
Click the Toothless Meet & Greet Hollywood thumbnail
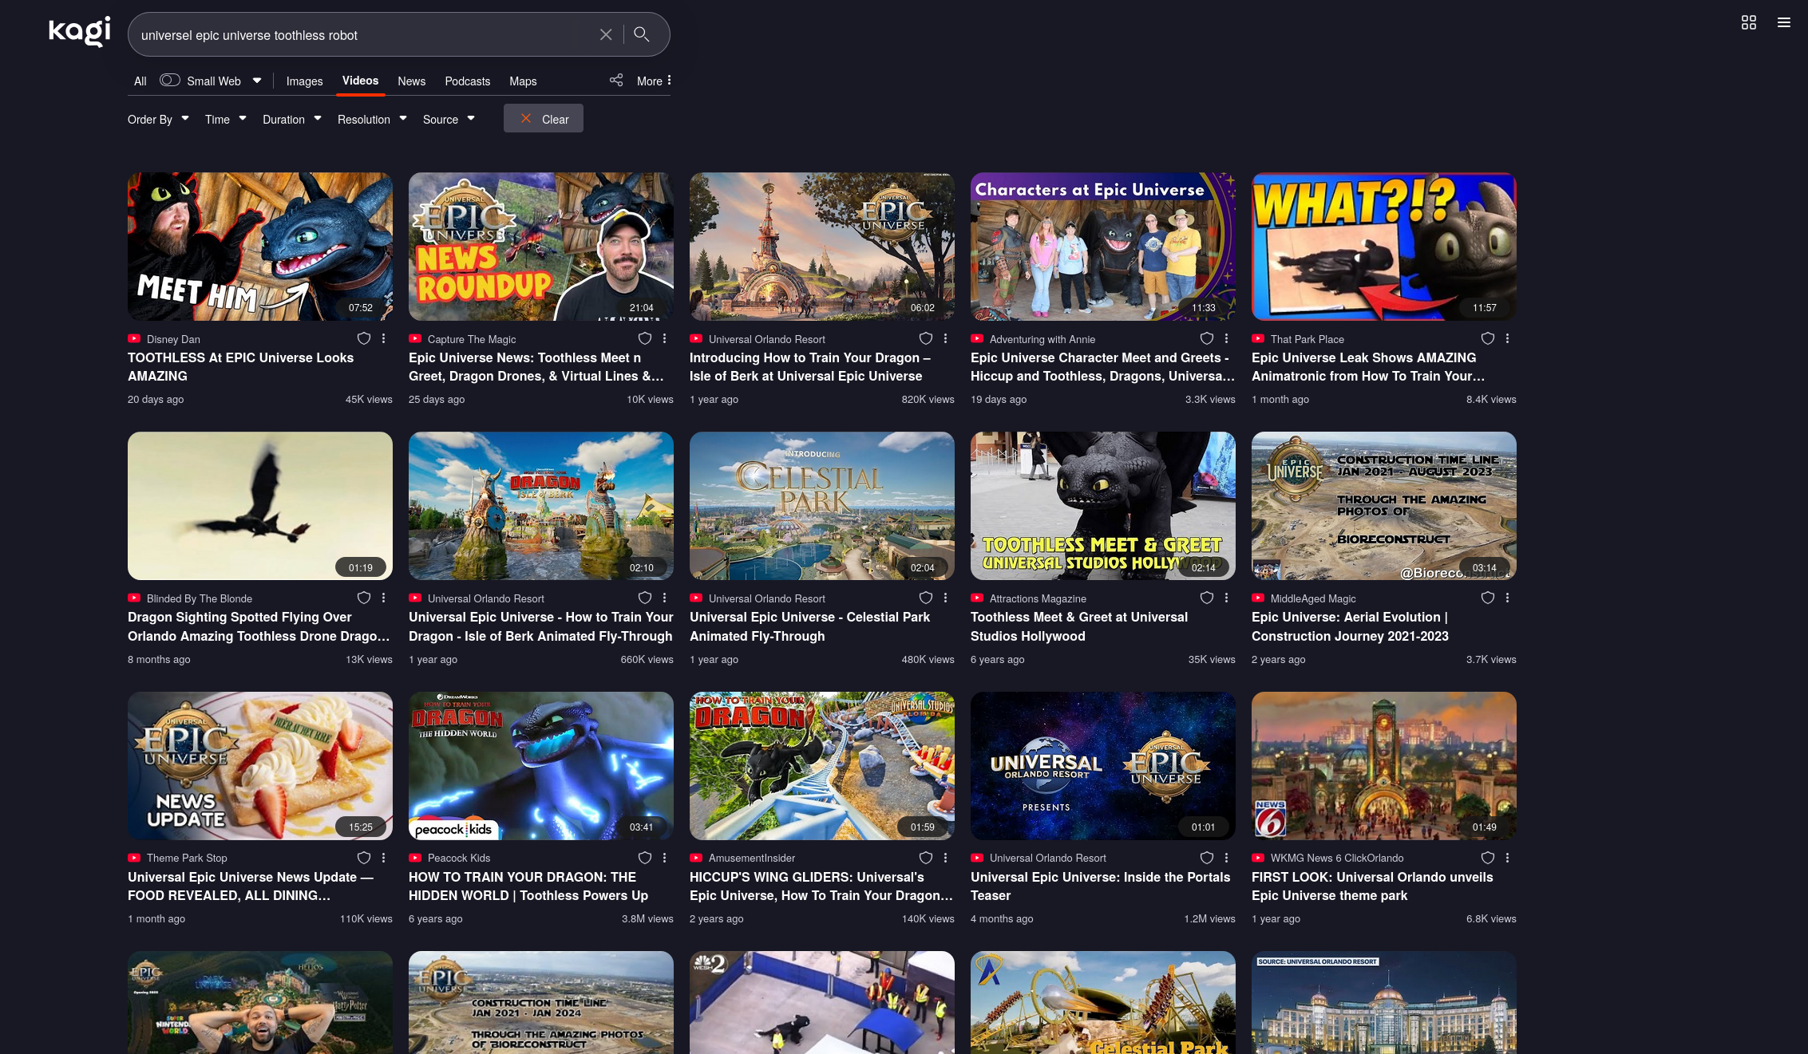pos(1102,506)
